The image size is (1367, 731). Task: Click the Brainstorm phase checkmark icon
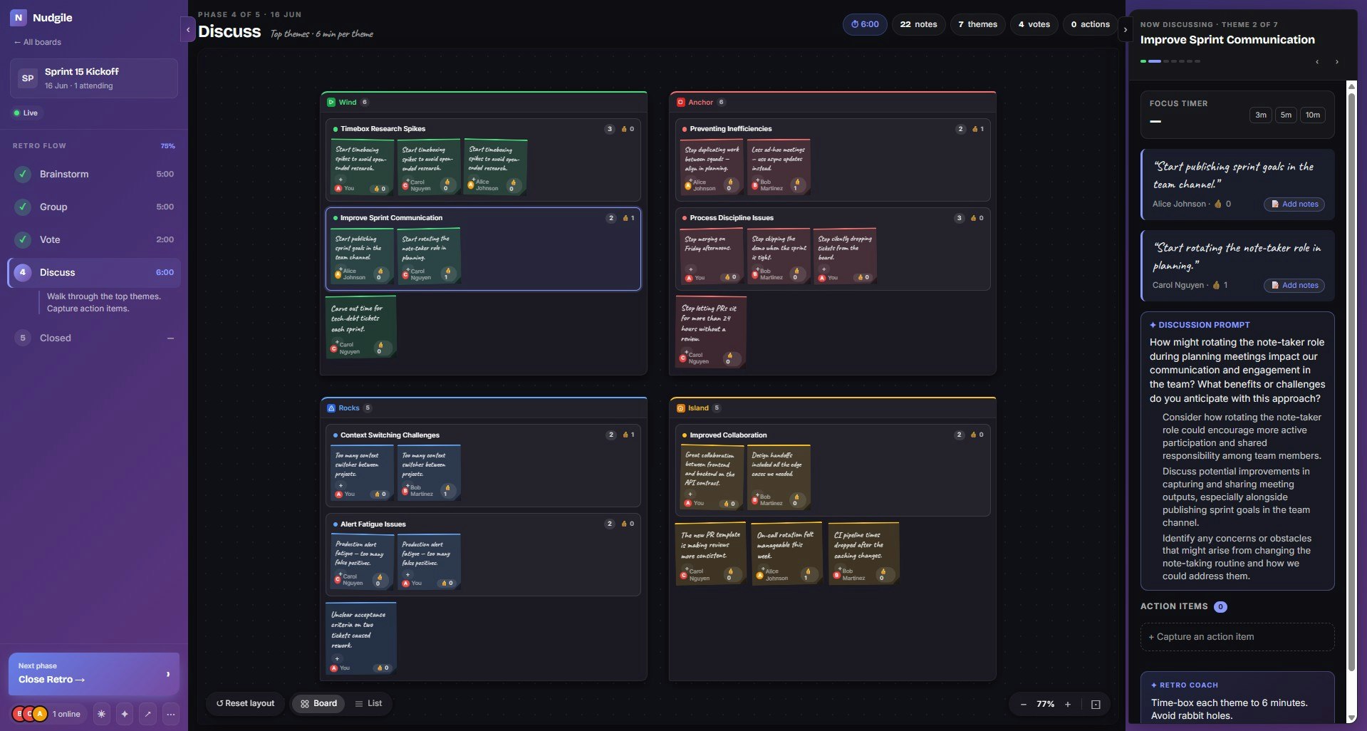[23, 174]
